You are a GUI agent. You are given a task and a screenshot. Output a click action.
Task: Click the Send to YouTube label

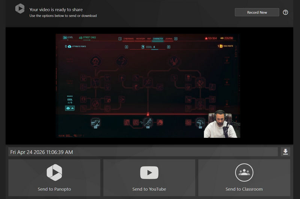[149, 189]
